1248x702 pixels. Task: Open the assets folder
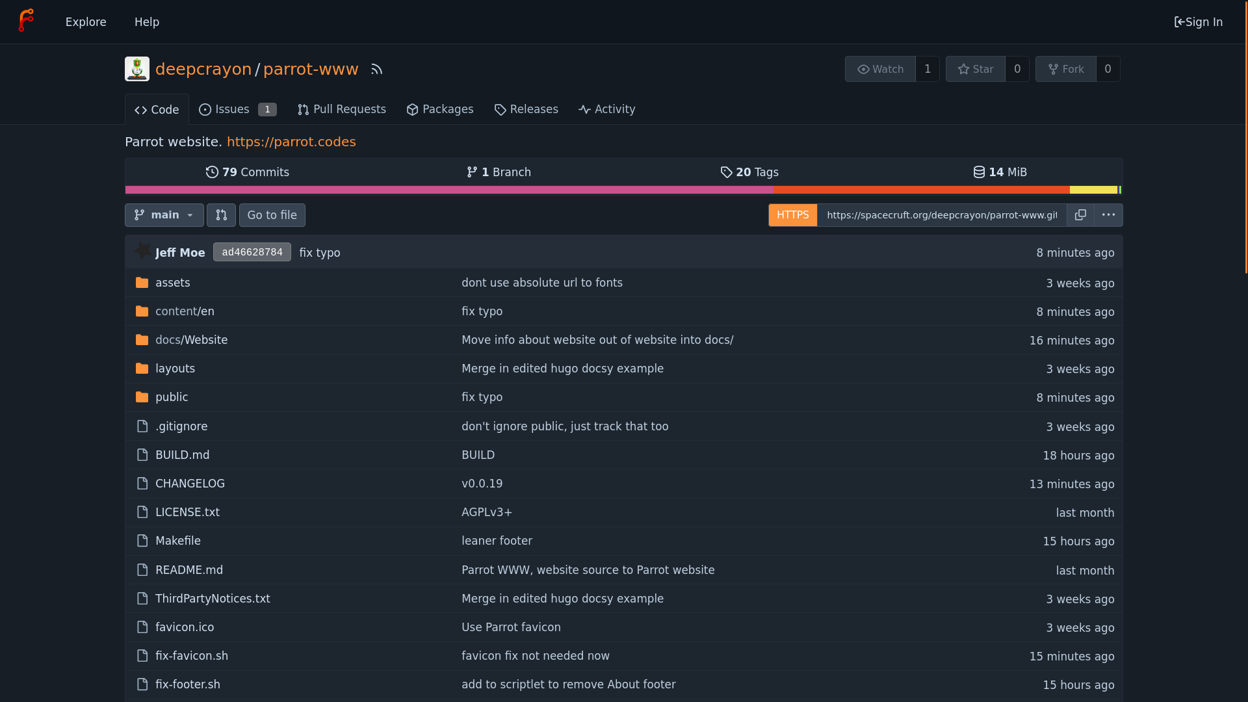(x=173, y=283)
